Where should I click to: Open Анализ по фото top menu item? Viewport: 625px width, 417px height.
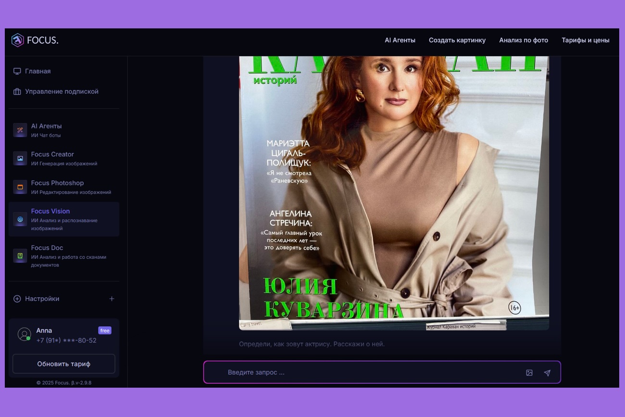point(523,40)
